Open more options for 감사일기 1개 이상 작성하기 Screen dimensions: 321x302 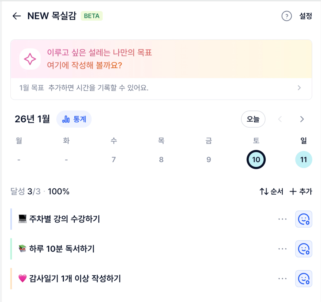click(282, 279)
